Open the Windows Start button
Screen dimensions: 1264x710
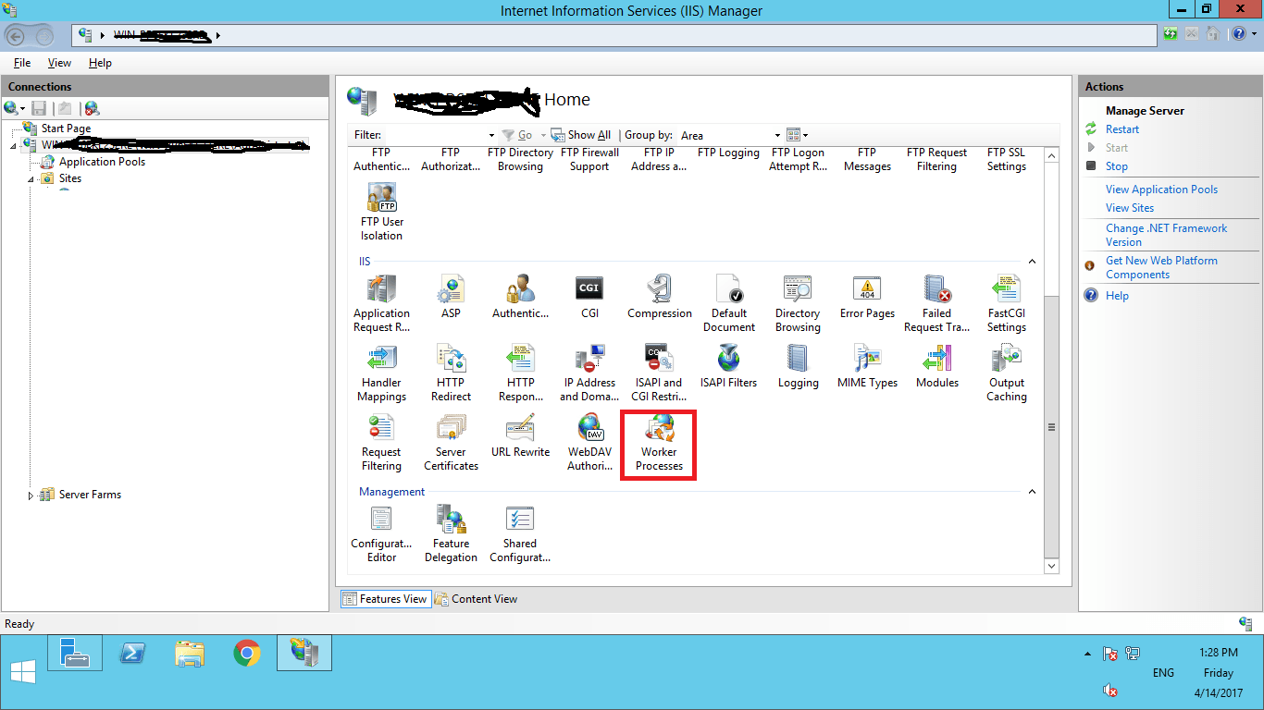(23, 673)
